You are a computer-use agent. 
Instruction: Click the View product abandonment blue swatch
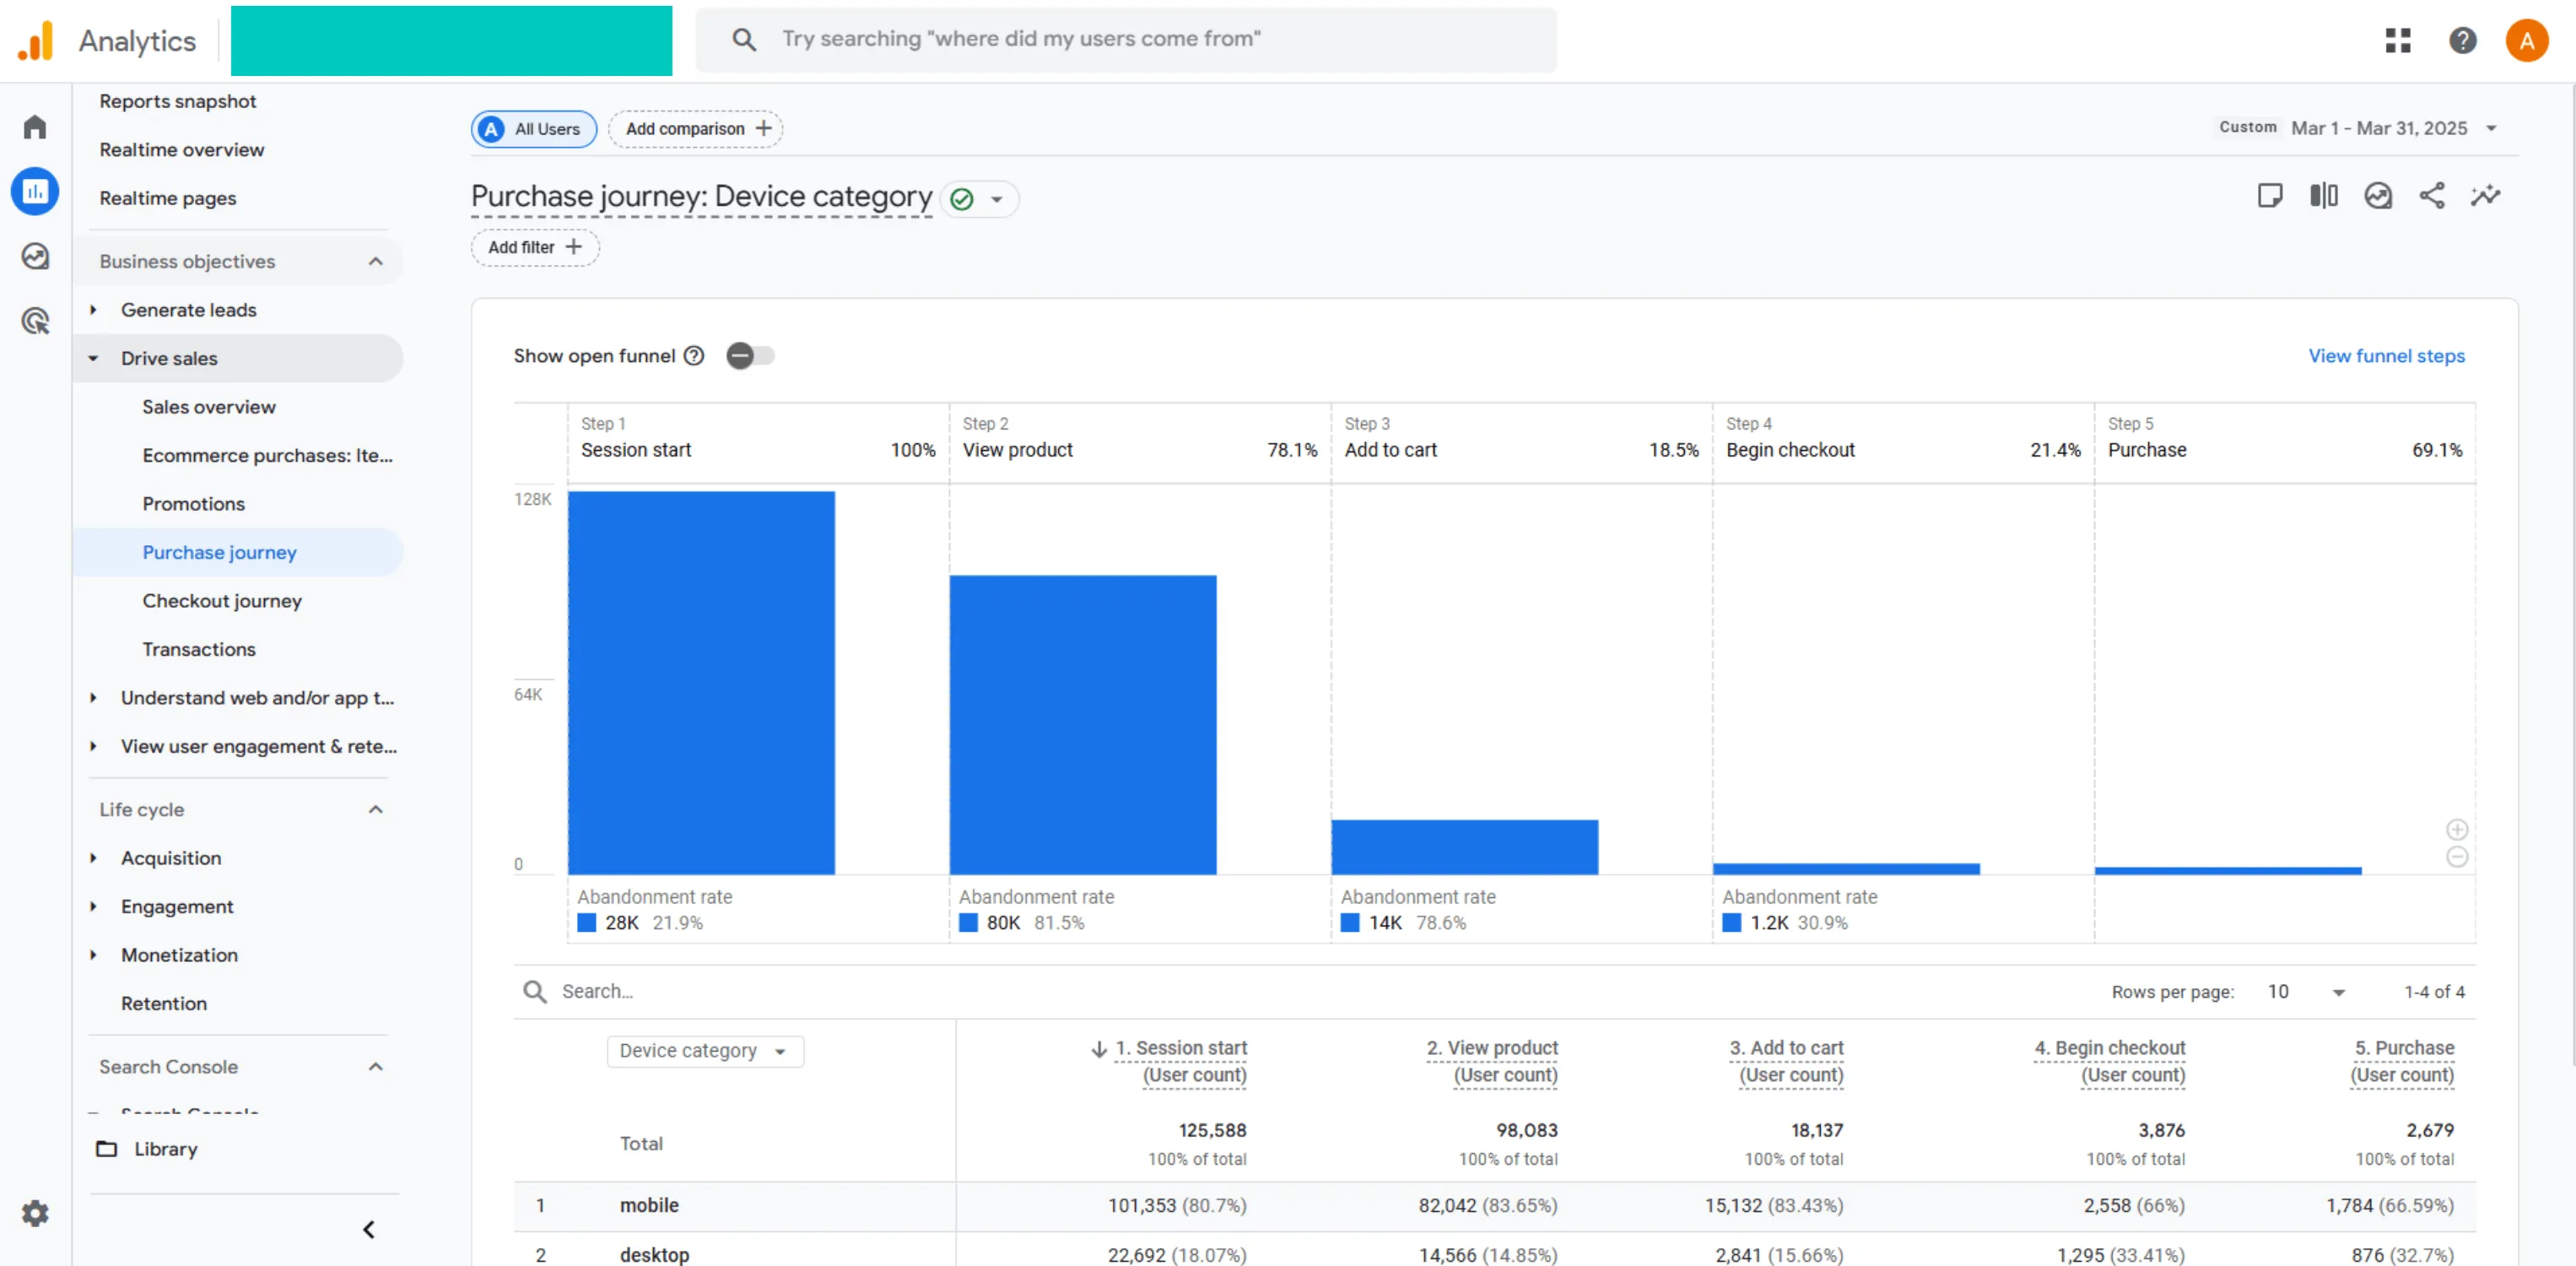(x=969, y=923)
